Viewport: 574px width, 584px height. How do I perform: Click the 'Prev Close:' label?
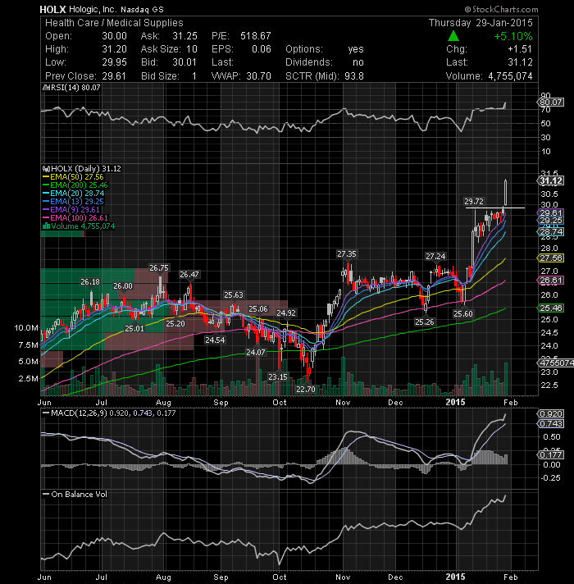(x=71, y=76)
